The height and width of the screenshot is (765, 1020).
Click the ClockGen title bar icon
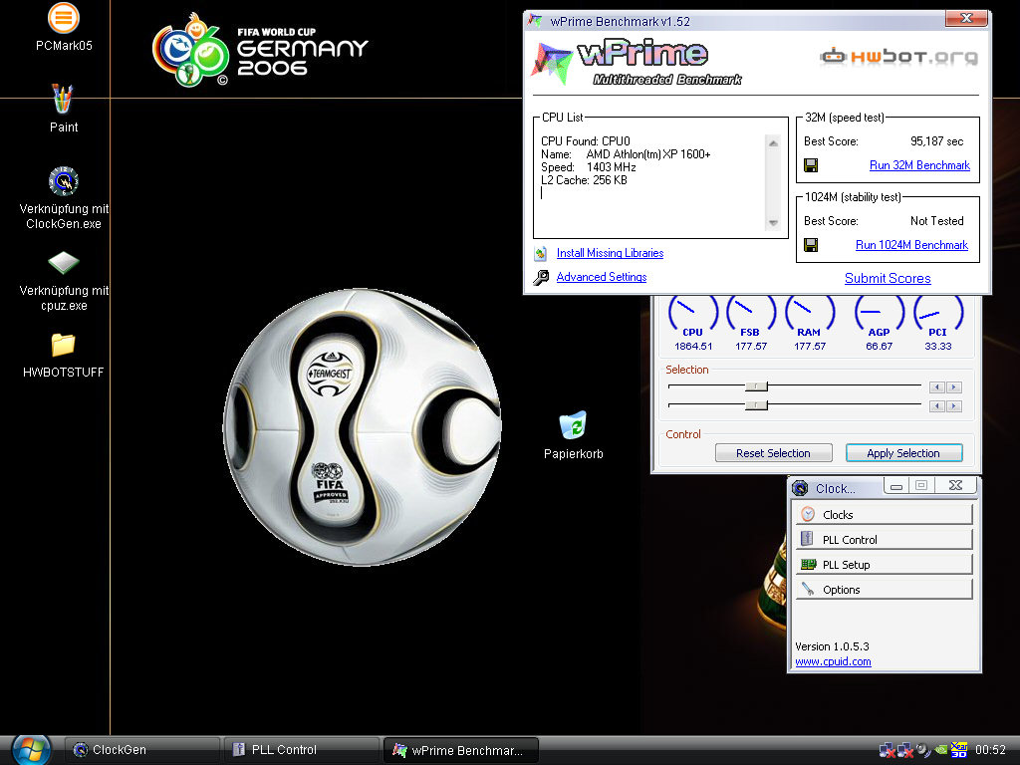(x=800, y=488)
